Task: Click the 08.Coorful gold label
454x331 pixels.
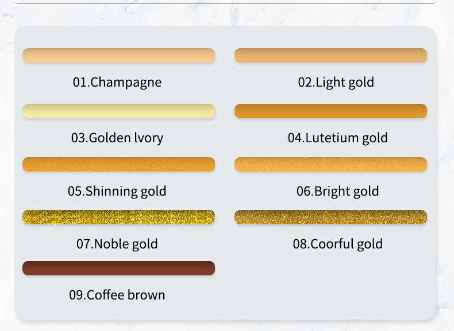Action: point(337,244)
